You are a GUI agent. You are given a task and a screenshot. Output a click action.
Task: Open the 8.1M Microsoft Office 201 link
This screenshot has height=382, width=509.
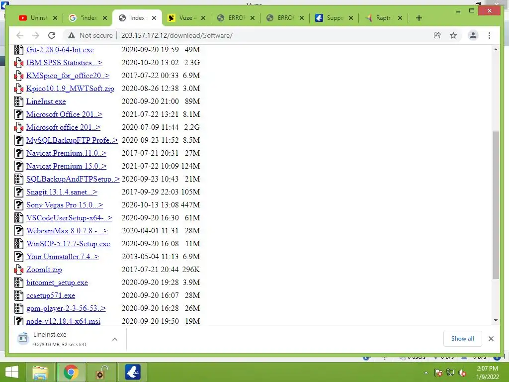[x=64, y=114]
